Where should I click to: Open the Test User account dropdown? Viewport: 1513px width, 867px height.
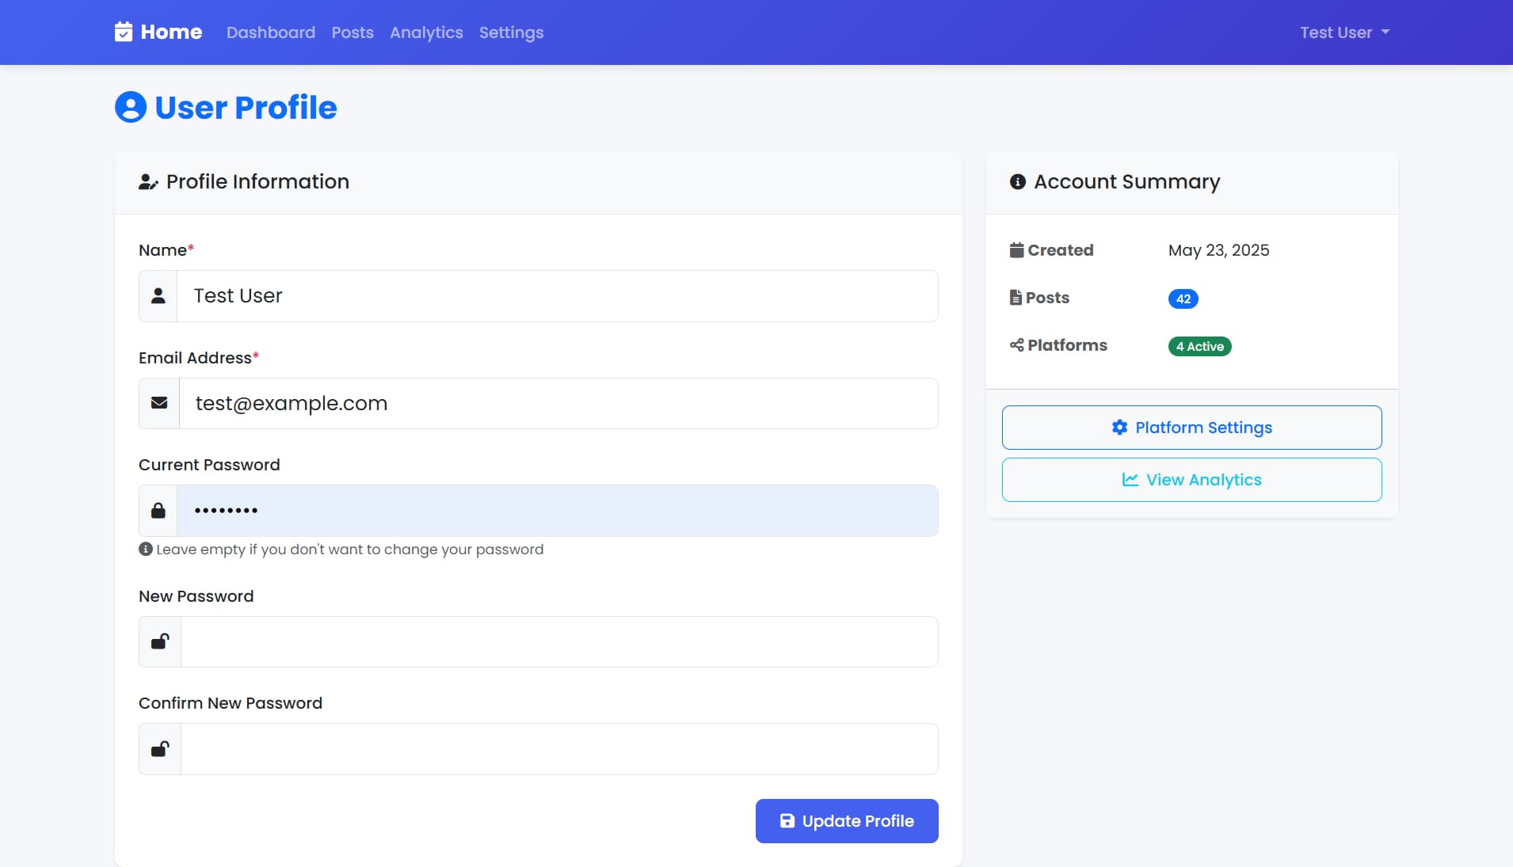pos(1344,32)
